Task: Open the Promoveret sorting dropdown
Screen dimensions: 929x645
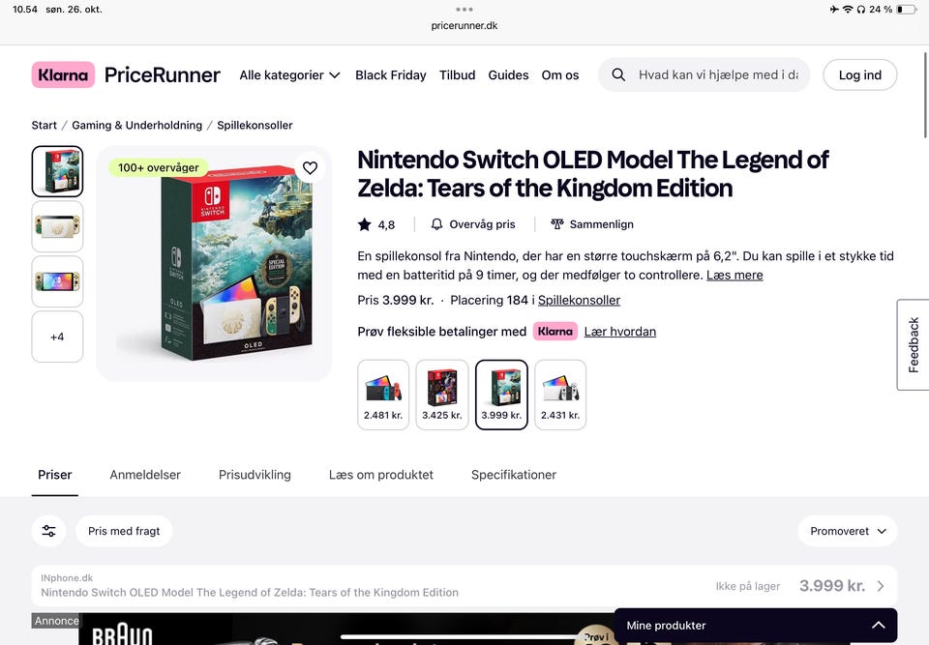Action: [x=847, y=531]
